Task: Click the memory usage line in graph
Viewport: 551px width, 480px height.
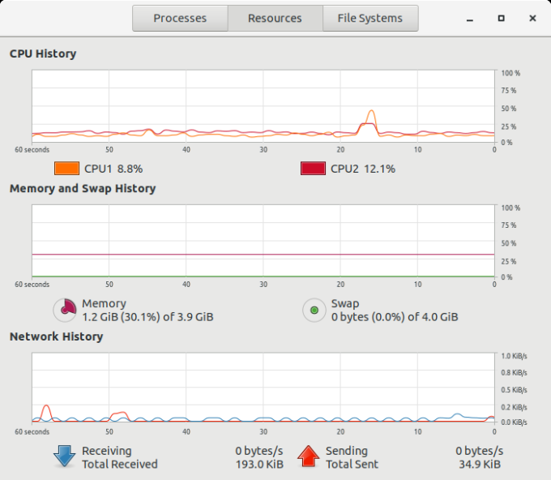Action: (263, 255)
